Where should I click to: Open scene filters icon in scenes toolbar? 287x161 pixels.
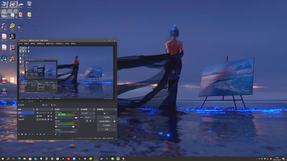pyautogui.click(x=26, y=135)
